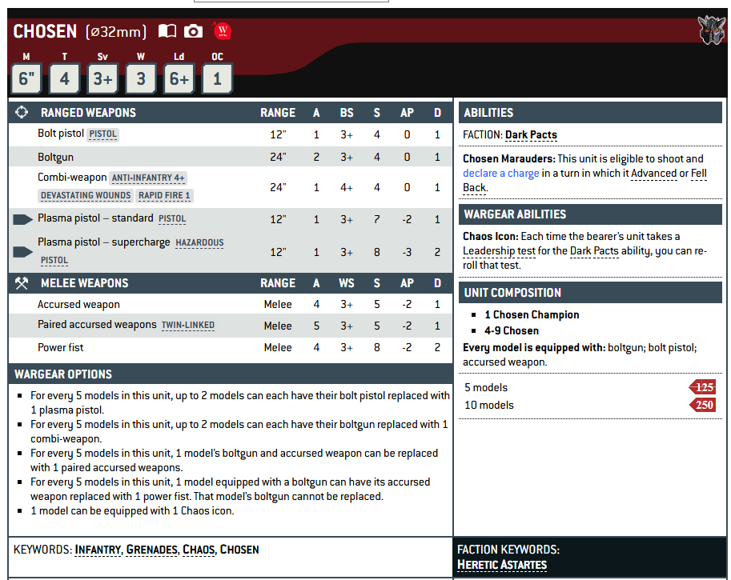Click the (⌀32mm) base size label
The image size is (731, 580).
tap(116, 32)
